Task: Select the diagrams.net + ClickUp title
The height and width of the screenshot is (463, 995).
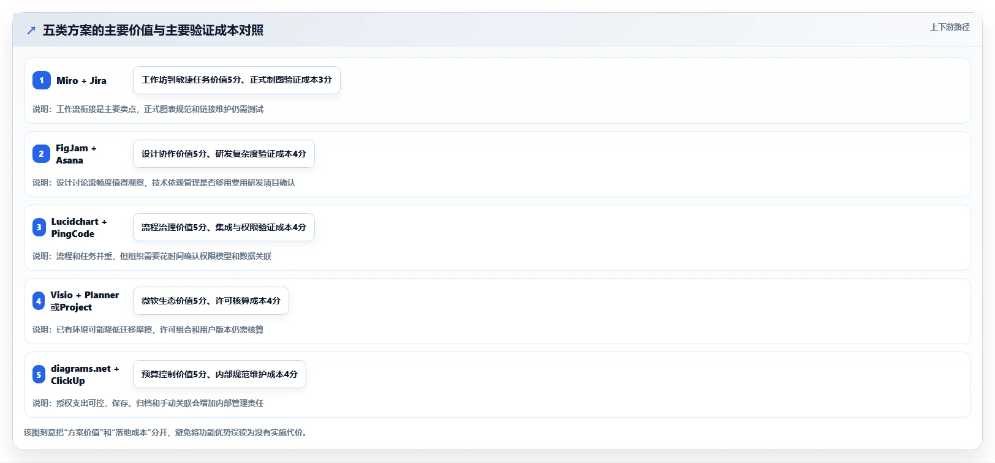Action: click(85, 374)
